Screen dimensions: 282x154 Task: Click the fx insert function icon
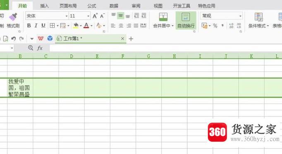[x=40, y=48]
